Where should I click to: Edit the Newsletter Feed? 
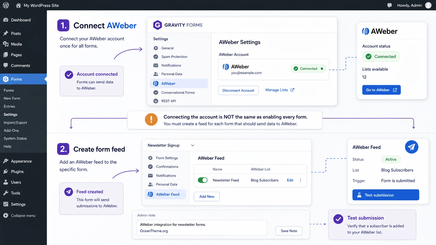(290, 180)
